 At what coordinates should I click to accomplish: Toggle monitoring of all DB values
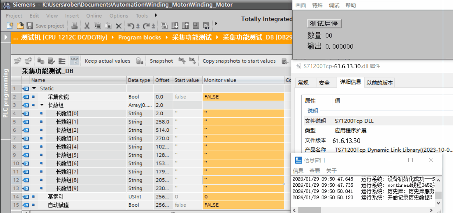75,60
